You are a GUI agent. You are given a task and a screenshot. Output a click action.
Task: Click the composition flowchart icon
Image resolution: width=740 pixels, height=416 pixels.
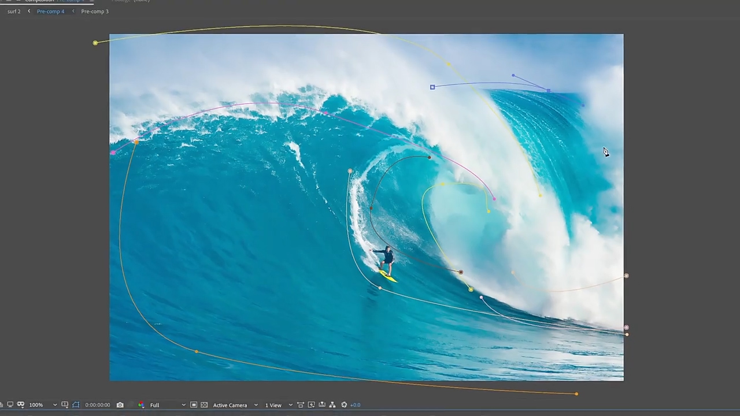click(x=332, y=405)
